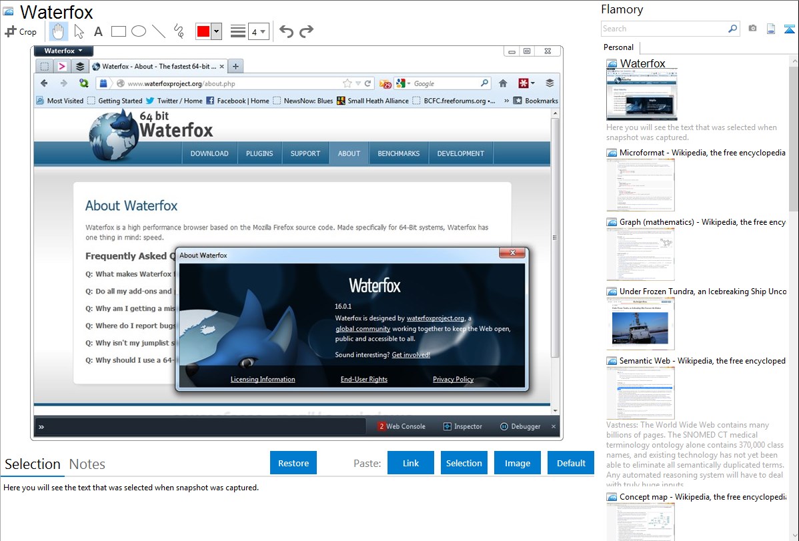Open the color dropdown arrow
Image resolution: width=799 pixels, height=541 pixels.
216,31
